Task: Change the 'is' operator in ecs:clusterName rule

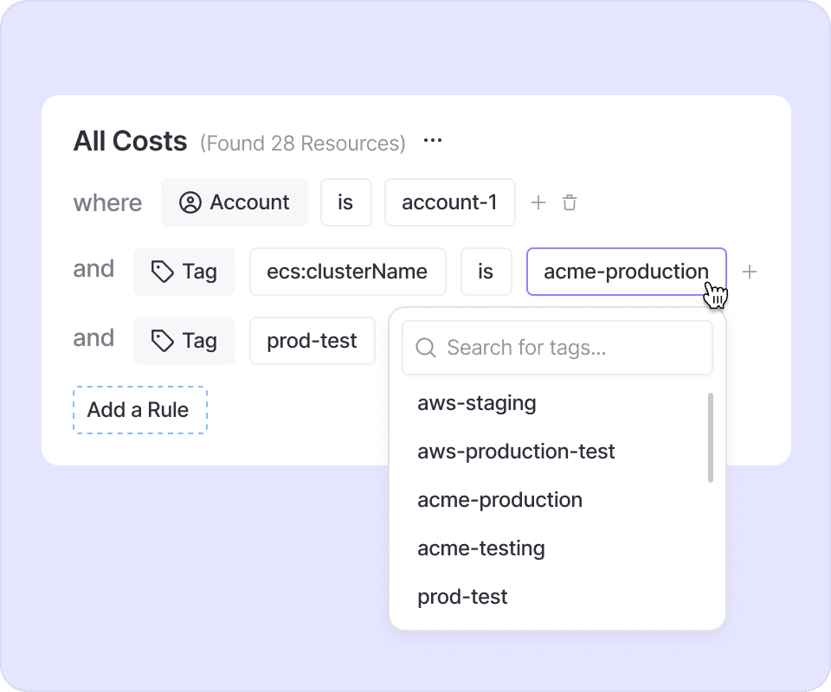Action: point(486,272)
